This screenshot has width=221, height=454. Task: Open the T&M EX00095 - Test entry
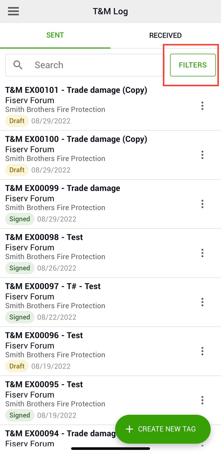coord(44,384)
